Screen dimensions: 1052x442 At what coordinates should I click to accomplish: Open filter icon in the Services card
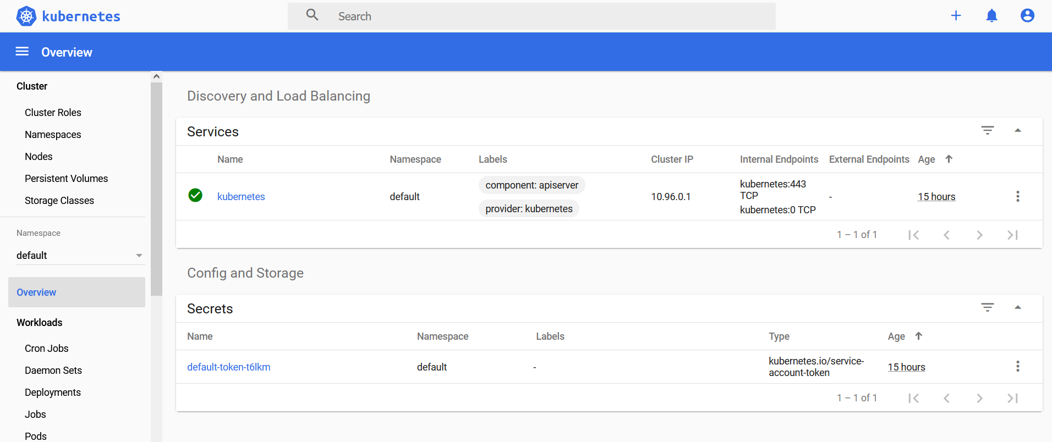[x=988, y=130]
